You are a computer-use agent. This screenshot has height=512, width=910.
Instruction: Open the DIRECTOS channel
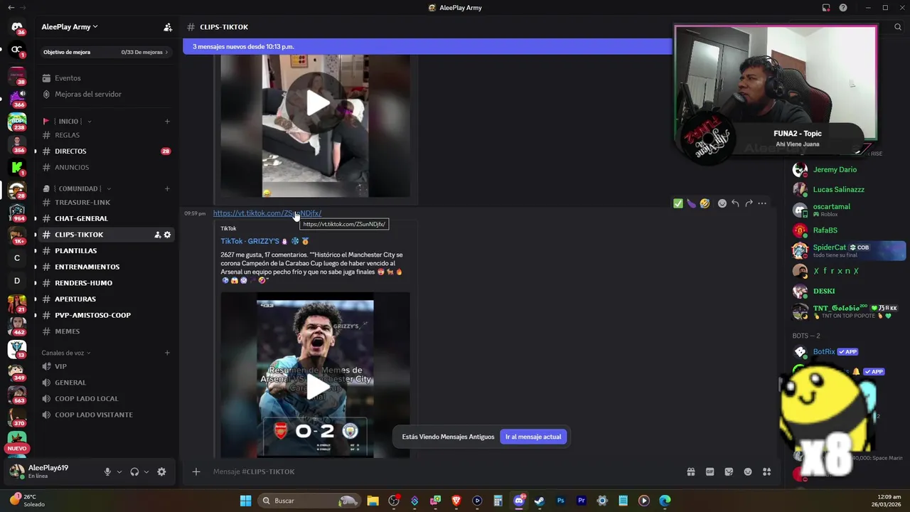tap(107, 151)
